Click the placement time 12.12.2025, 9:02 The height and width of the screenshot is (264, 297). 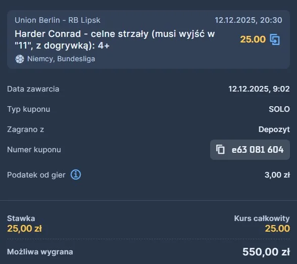(x=259, y=89)
